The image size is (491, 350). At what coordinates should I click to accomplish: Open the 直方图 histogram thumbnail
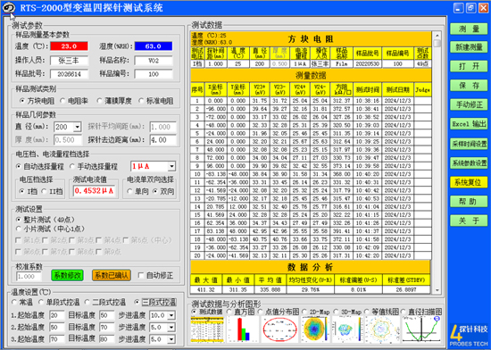(x=243, y=329)
